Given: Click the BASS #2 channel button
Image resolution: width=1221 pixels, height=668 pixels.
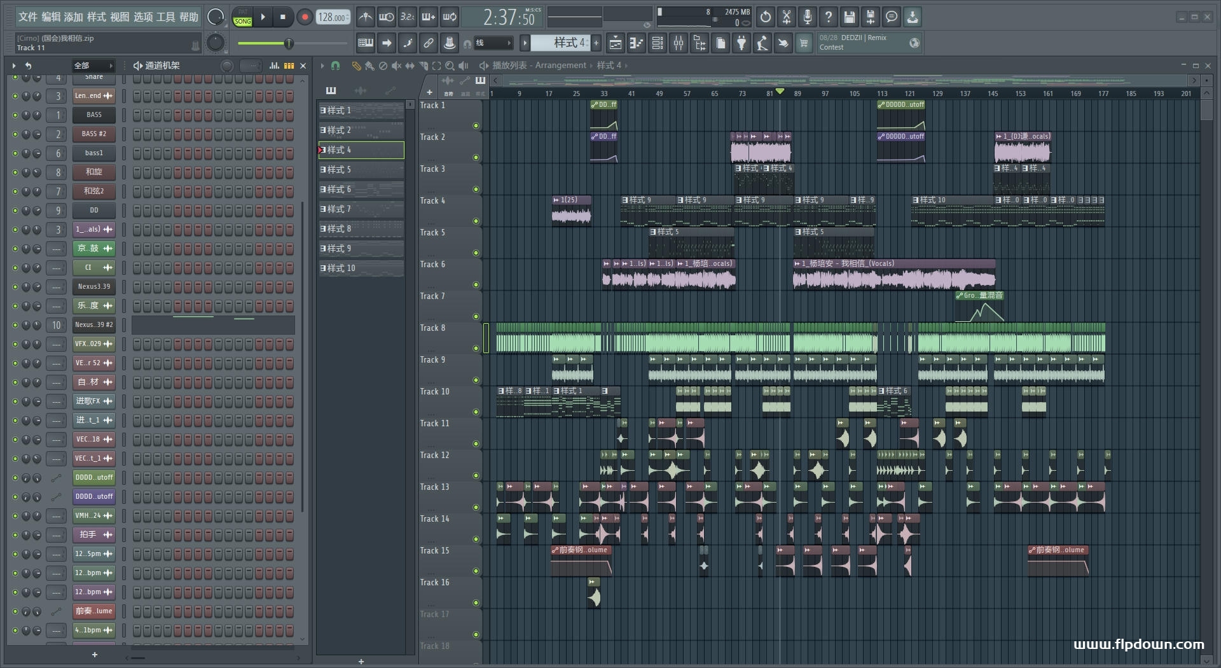Looking at the screenshot, I should [93, 134].
